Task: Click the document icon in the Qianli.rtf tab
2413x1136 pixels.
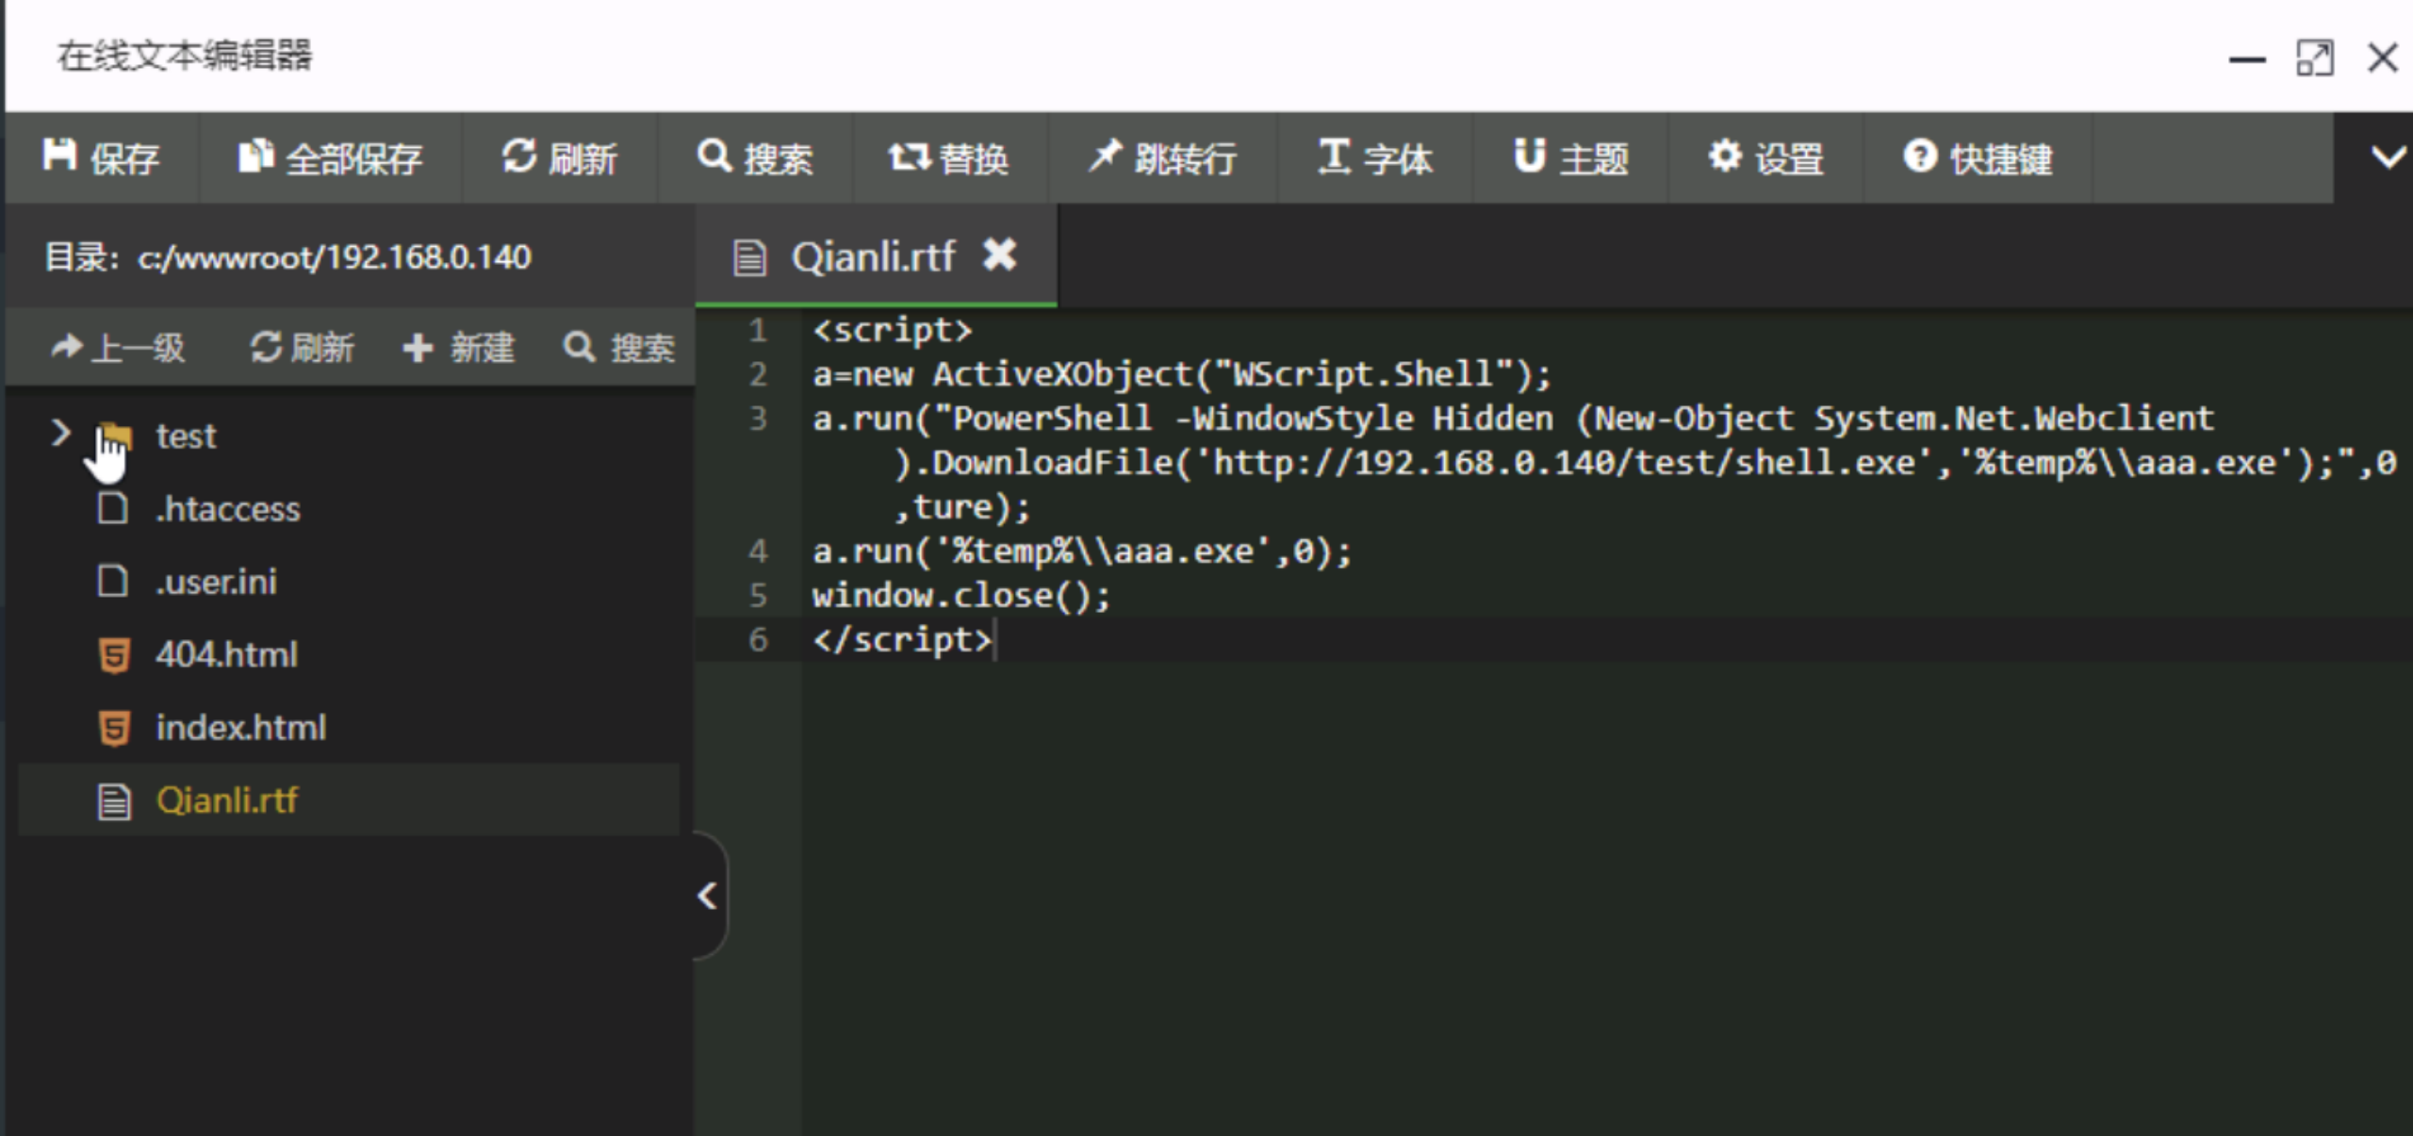Action: [749, 257]
